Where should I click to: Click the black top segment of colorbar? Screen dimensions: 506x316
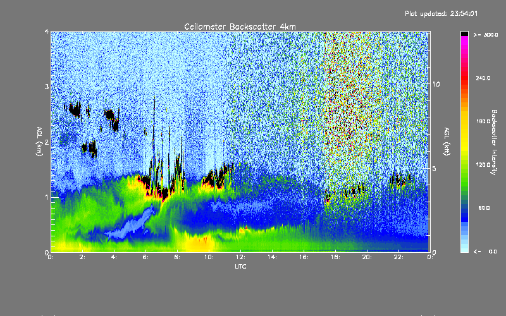[464, 33]
